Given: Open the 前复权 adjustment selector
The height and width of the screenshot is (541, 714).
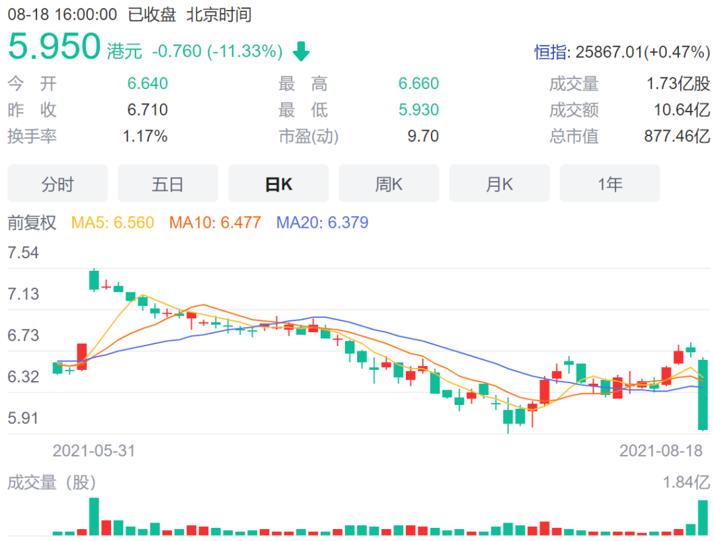Looking at the screenshot, I should point(31,224).
